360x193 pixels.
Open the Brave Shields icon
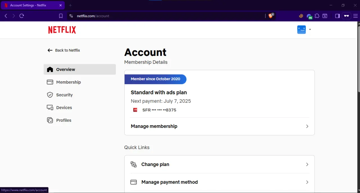click(x=271, y=16)
